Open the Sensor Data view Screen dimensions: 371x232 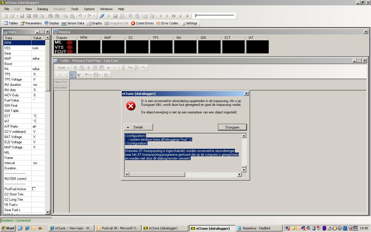coord(73,23)
